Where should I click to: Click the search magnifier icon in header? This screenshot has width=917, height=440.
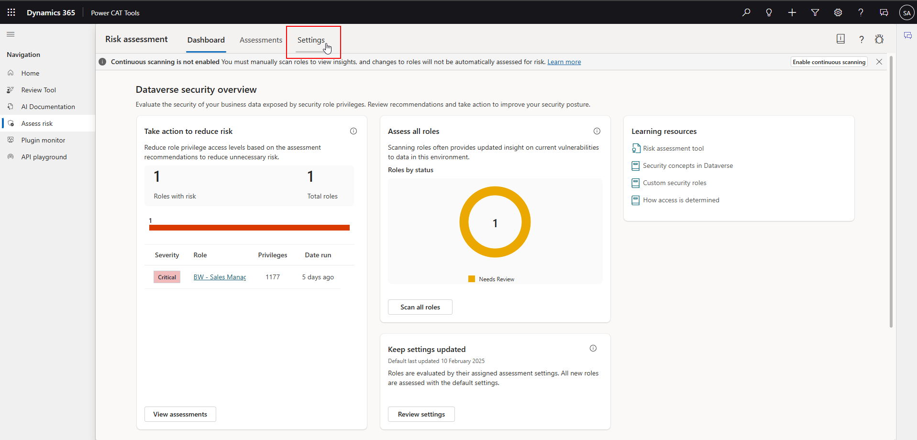(x=746, y=12)
